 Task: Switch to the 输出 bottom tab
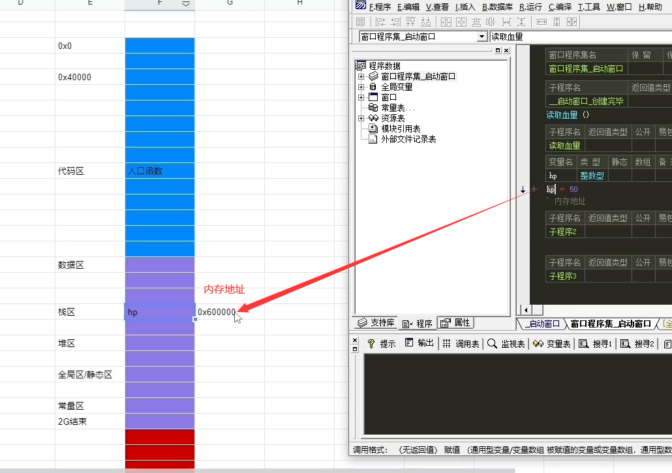tap(419, 343)
